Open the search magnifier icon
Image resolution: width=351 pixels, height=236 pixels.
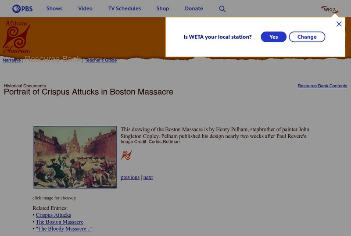pyautogui.click(x=222, y=9)
